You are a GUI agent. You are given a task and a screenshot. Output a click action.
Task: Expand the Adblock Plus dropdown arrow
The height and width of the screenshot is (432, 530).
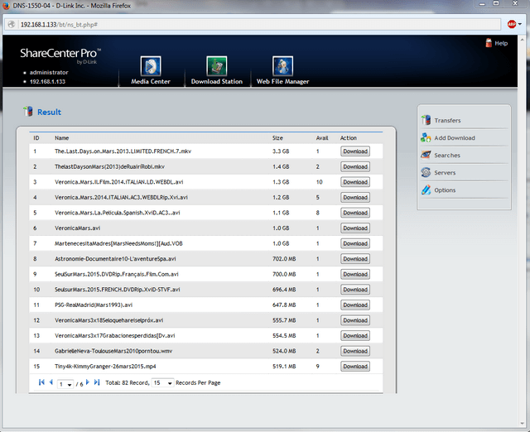point(518,24)
